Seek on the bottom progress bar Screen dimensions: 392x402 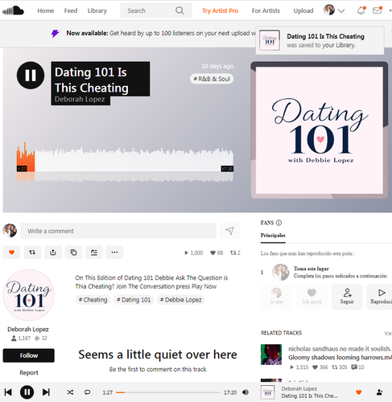(x=168, y=392)
